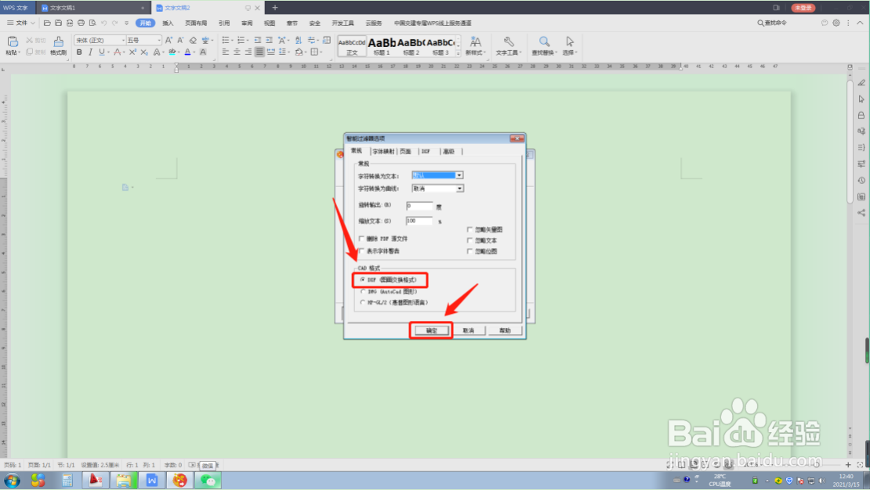This screenshot has width=870, height=490.
Task: Toggle Bold formatting
Action: (79, 52)
